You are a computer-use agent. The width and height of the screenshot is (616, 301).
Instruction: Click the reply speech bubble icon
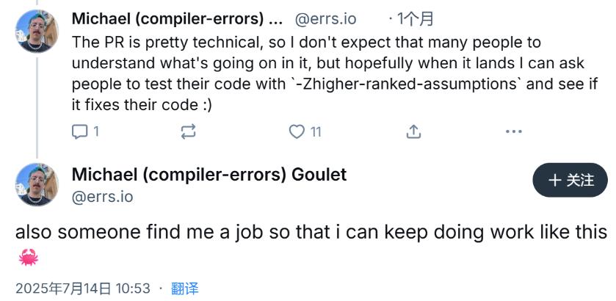80,131
